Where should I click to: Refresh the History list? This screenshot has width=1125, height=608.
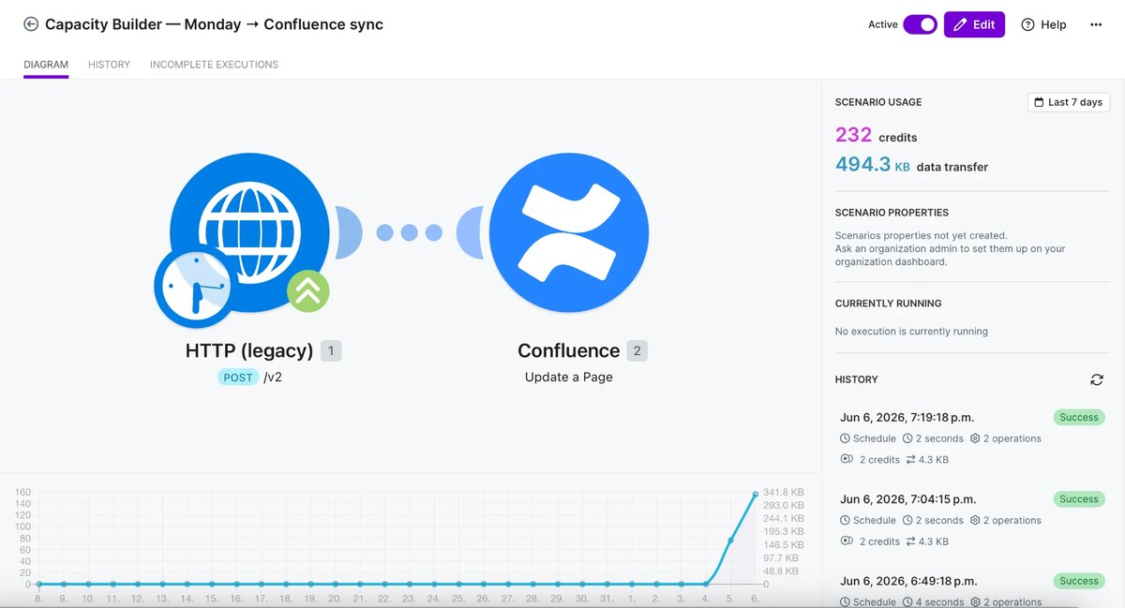point(1097,379)
